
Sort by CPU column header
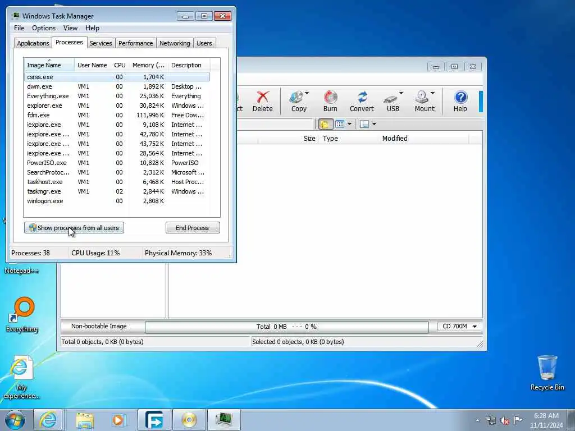click(x=120, y=65)
